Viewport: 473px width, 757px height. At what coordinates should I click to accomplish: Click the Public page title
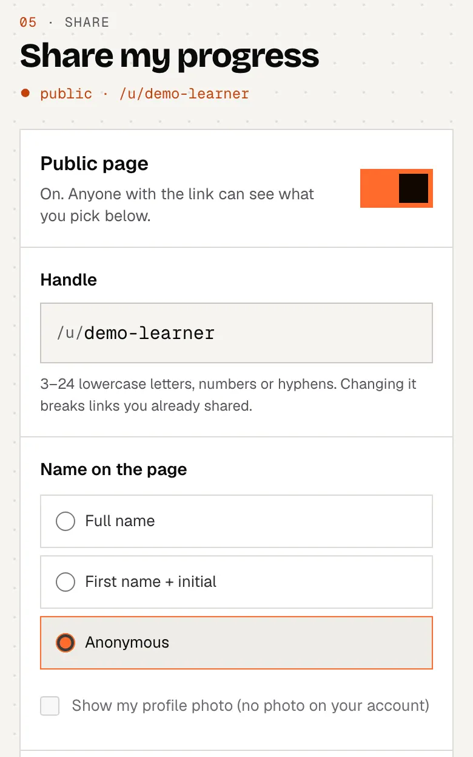pyautogui.click(x=95, y=163)
